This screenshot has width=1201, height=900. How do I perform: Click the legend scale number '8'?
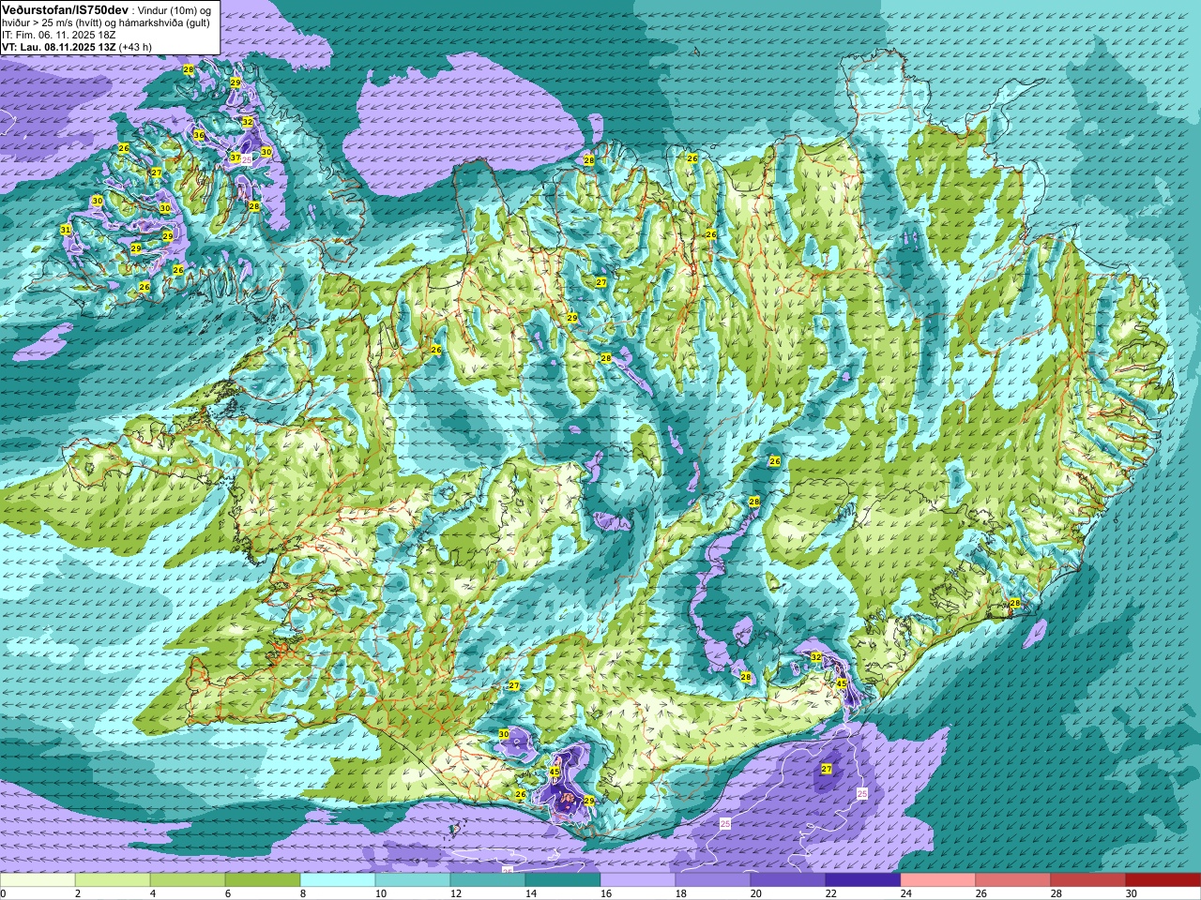303,893
